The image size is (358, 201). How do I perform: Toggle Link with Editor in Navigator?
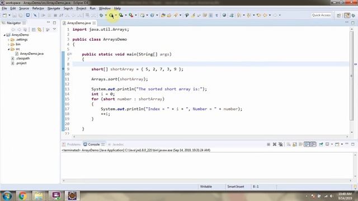point(40,30)
